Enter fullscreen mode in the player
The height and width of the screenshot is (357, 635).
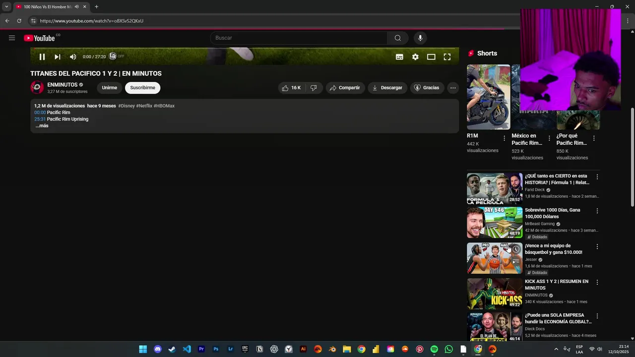tap(447, 57)
